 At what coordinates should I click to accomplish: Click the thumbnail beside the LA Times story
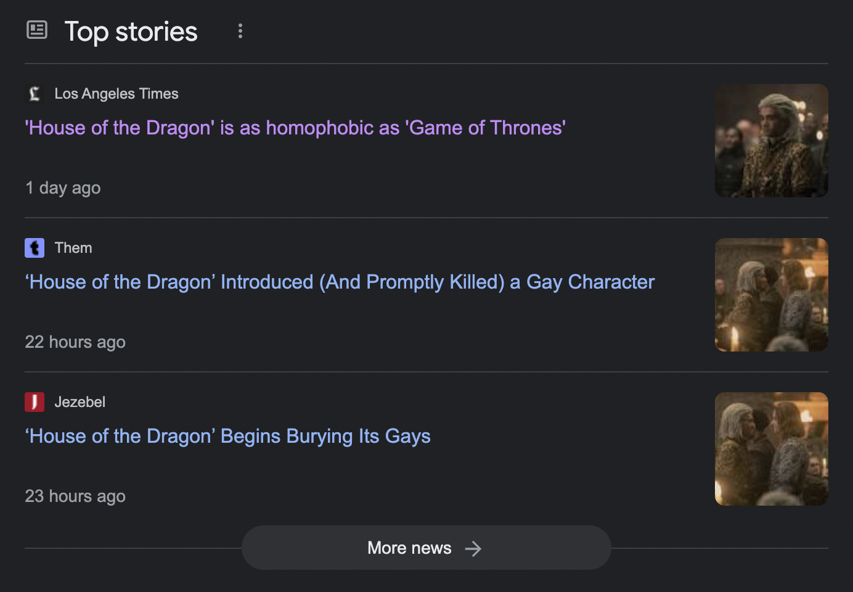coord(771,141)
